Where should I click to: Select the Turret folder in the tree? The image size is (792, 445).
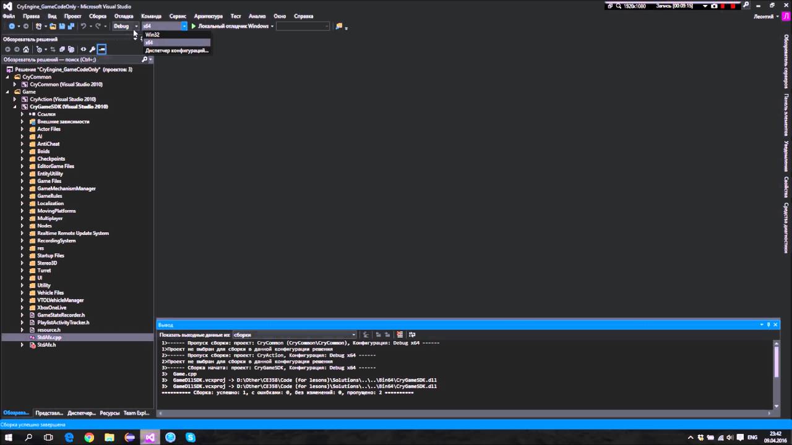(44, 271)
